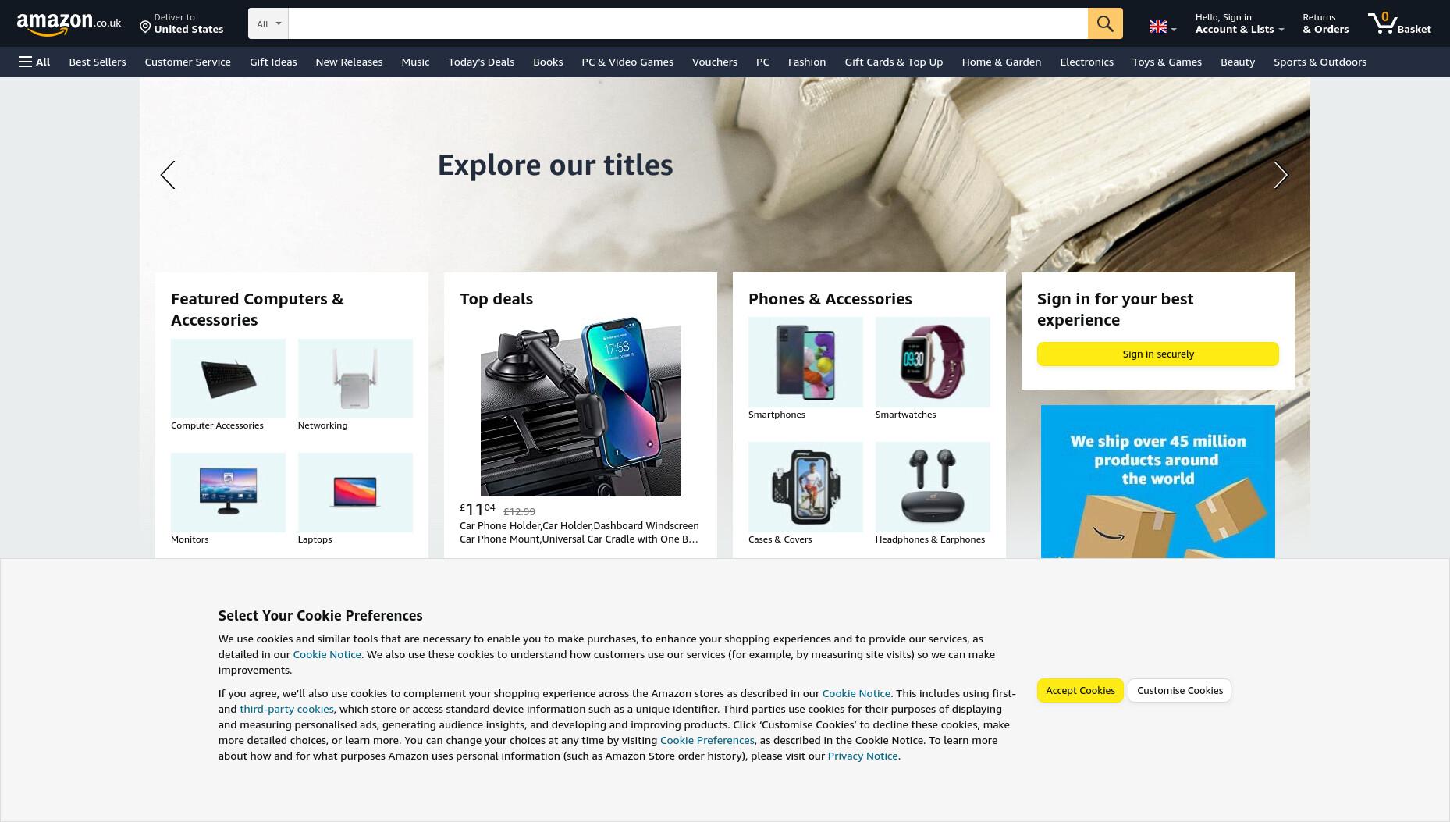Open Today's Deals in navigation bar
This screenshot has height=822, width=1450.
481,62
